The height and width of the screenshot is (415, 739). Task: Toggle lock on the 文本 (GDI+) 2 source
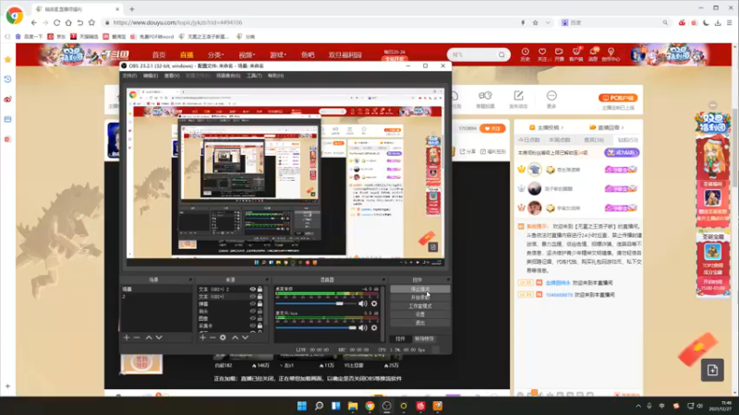click(260, 289)
